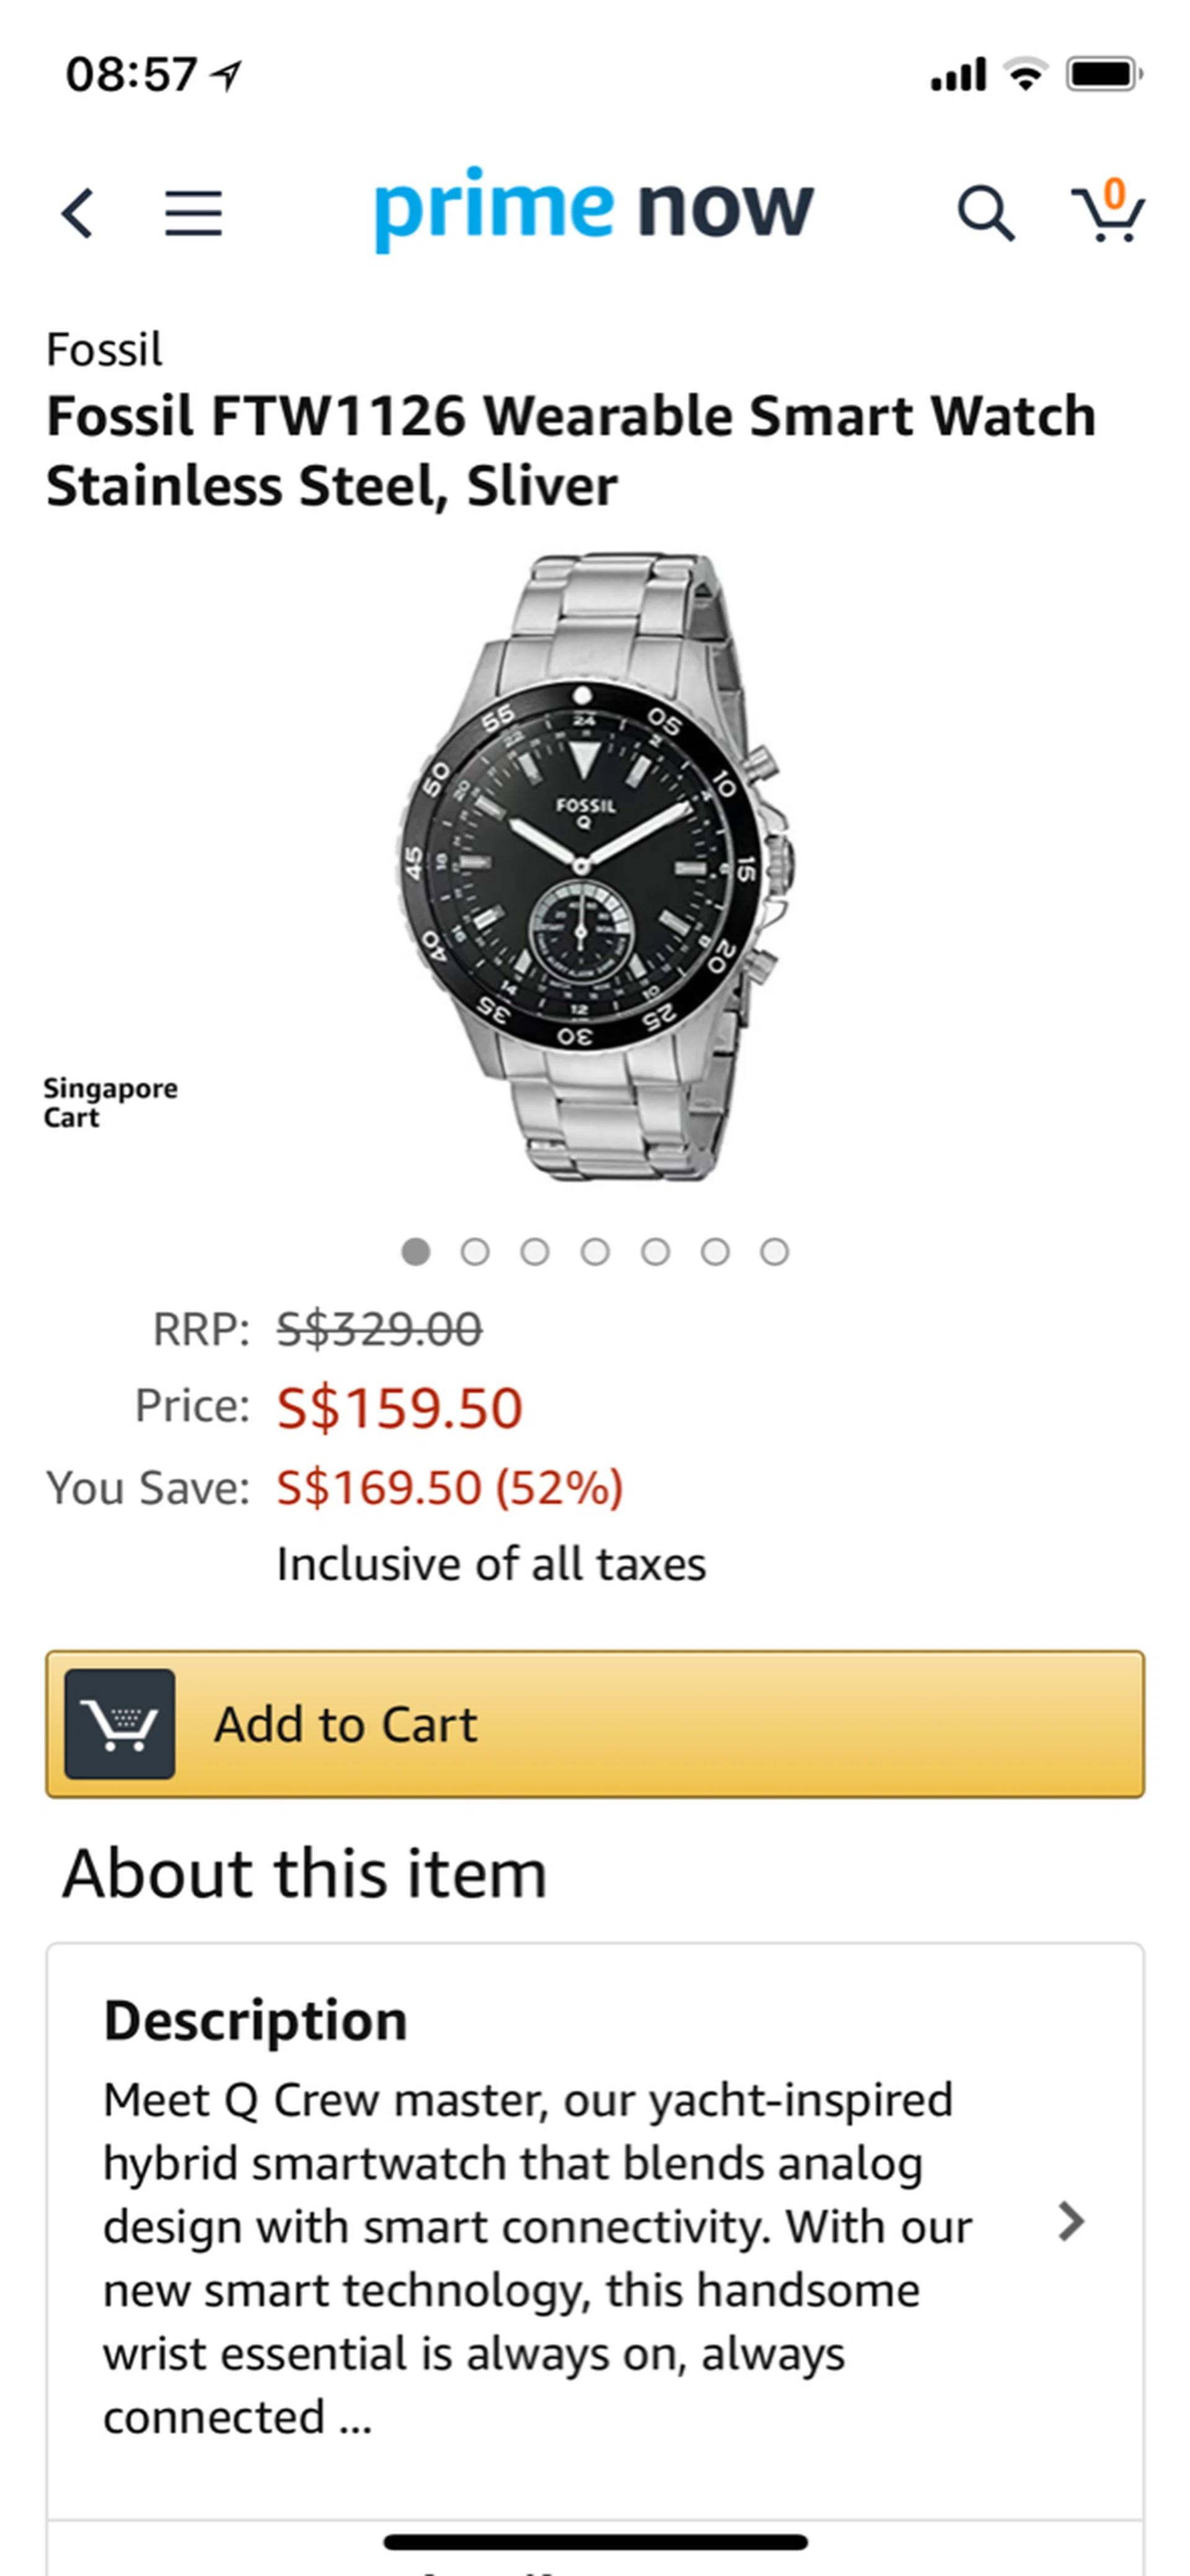The image size is (1190, 2576).
Task: Select the last image page dot
Action: coord(774,1251)
